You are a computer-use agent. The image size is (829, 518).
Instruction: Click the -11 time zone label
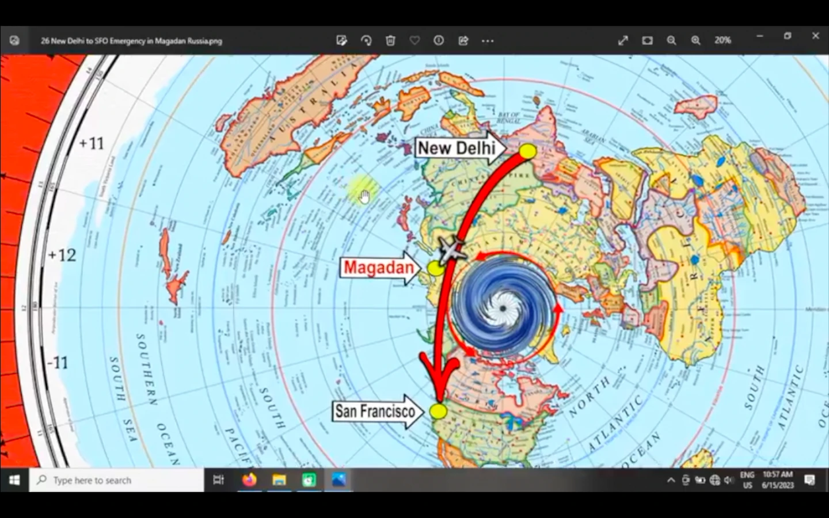pos(58,363)
